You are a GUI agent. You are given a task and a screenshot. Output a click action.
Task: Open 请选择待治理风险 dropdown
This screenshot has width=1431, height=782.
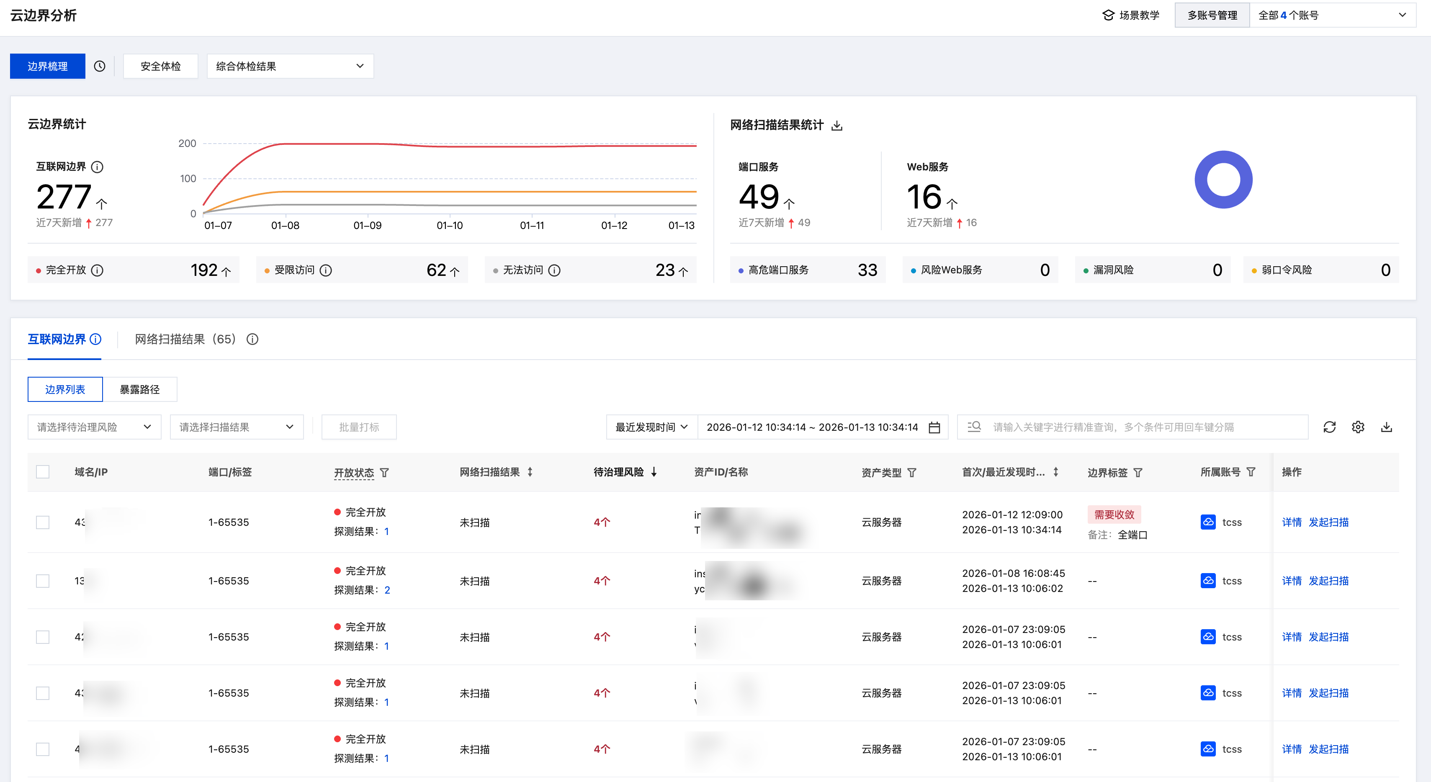pos(94,427)
